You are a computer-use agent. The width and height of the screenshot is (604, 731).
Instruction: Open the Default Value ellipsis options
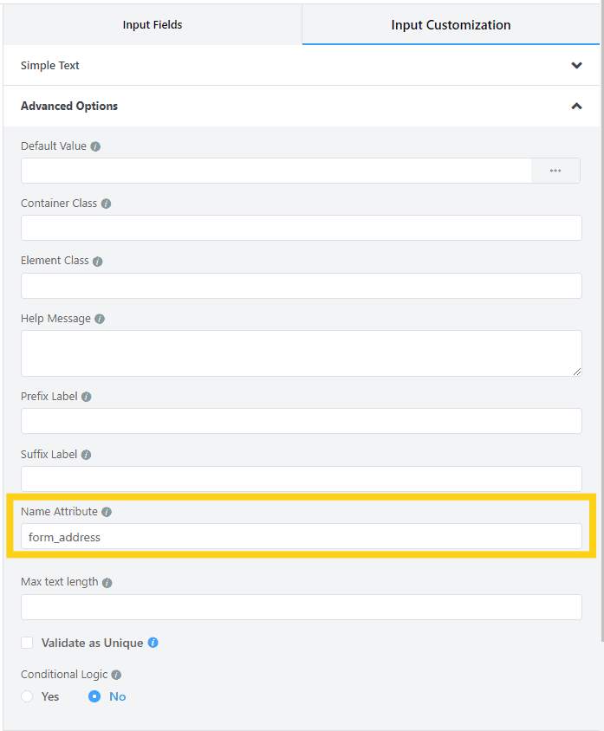click(555, 171)
